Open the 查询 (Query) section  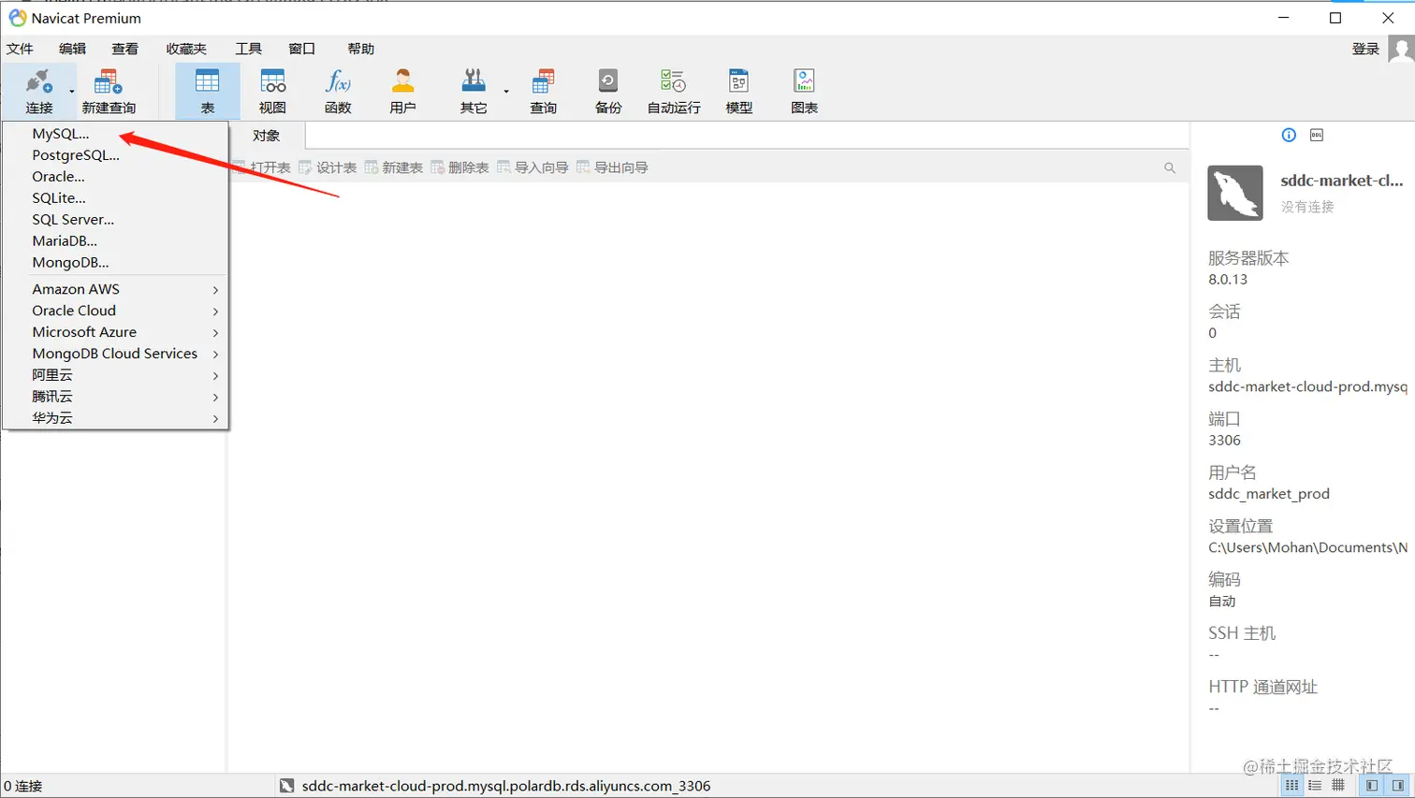tap(543, 91)
